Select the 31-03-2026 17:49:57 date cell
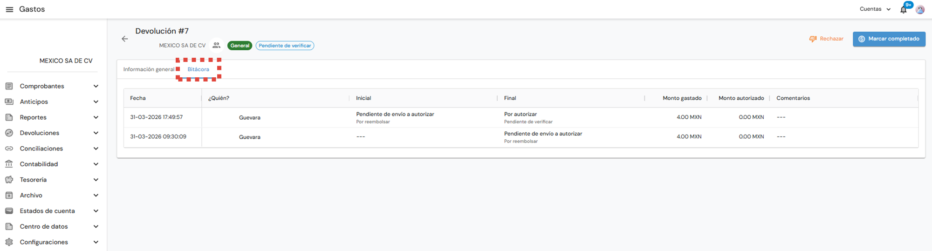Screen dimensions: 932x251 156,117
